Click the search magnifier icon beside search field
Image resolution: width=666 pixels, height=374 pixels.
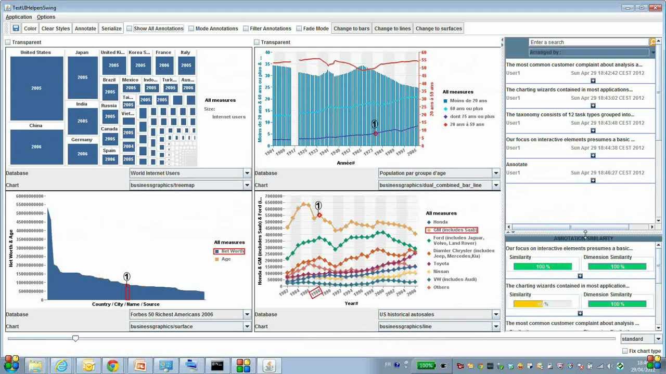[x=652, y=42]
